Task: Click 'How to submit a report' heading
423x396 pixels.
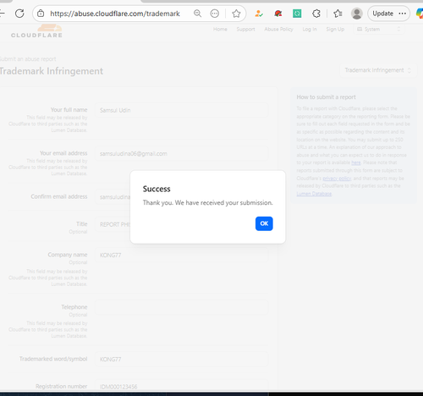Action: coord(326,97)
